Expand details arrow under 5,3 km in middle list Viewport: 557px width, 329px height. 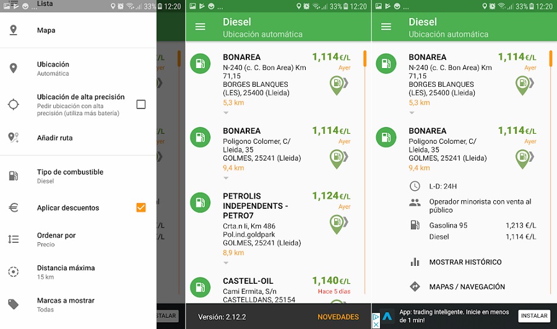226,113
